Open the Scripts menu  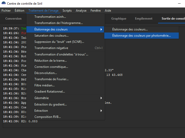(x=67, y=11)
